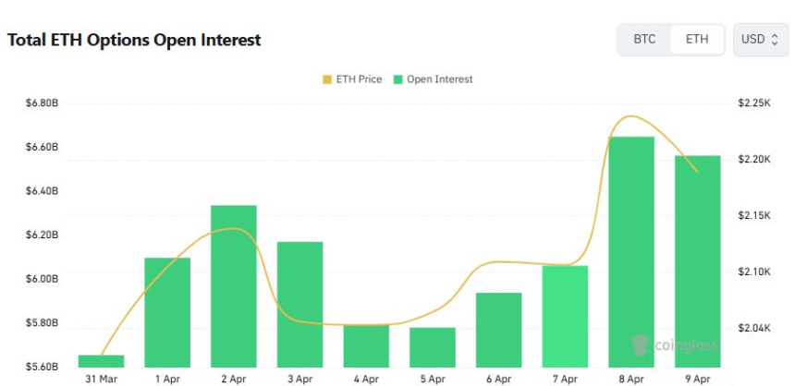The height and width of the screenshot is (386, 795).
Task: Click the 6 Apr x-axis label
Action: coord(498,379)
